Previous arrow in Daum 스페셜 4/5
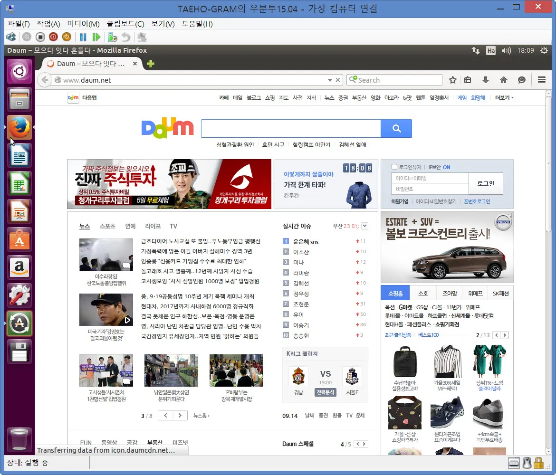The image size is (556, 475). 357,444
